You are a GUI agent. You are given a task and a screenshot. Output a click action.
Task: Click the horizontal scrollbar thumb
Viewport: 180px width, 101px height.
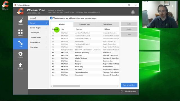pos(66,86)
